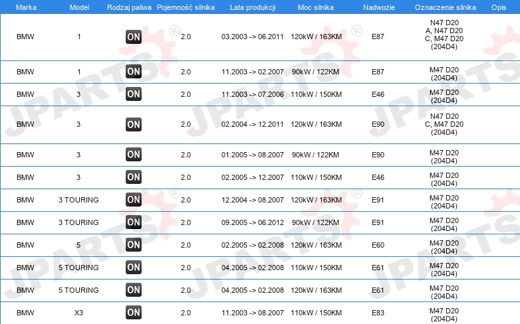The width and height of the screenshot is (520, 324).
Task: Click the X3 model cell
Action: 78,313
